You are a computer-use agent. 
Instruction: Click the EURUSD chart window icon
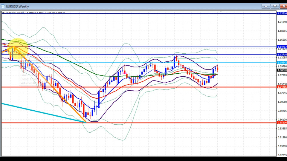point(3,6)
